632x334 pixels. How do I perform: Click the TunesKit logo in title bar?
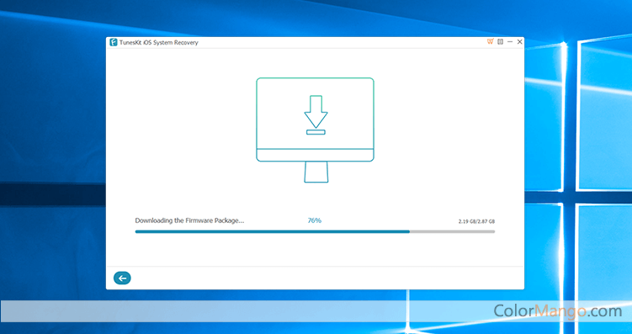point(114,42)
